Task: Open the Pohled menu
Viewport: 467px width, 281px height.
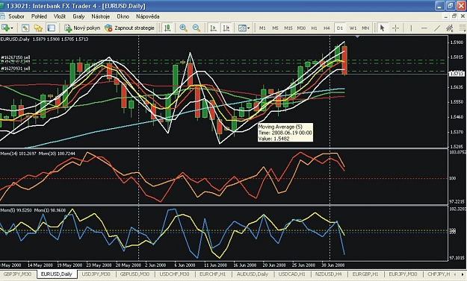Action: pos(39,16)
